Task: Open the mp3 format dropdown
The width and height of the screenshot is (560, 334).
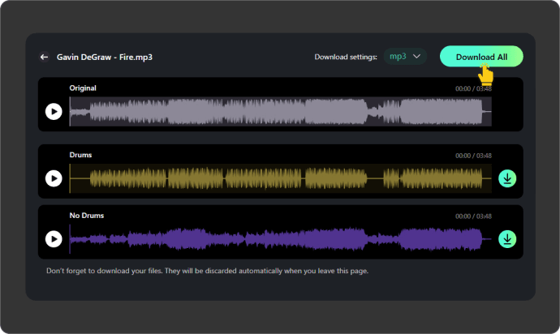Action: point(405,57)
